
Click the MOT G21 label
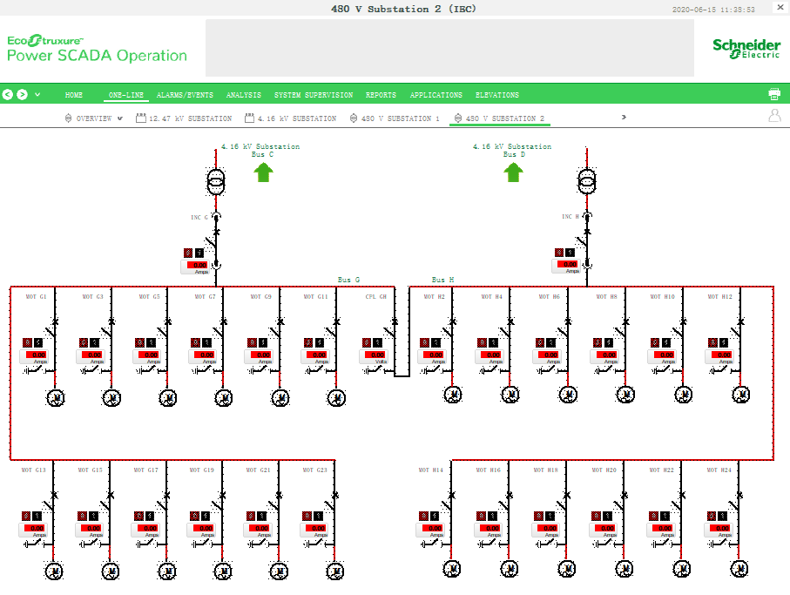click(258, 470)
